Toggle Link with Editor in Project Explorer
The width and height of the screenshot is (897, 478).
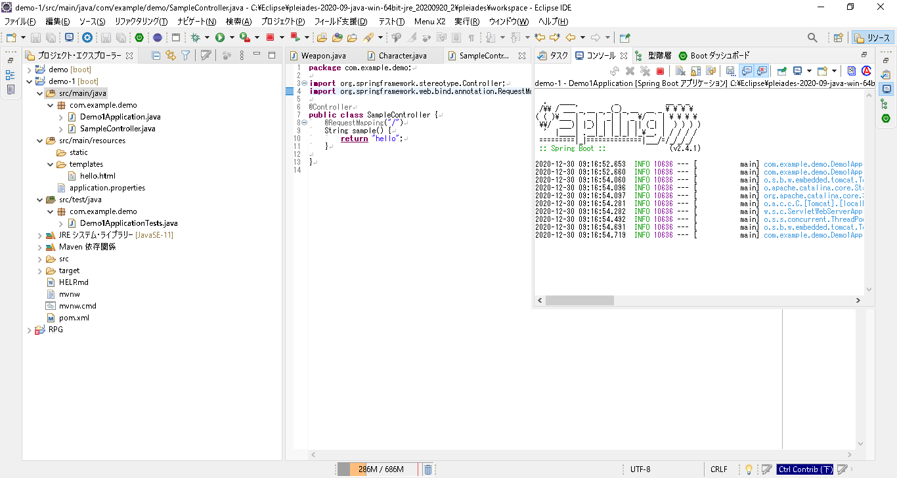[x=171, y=56]
